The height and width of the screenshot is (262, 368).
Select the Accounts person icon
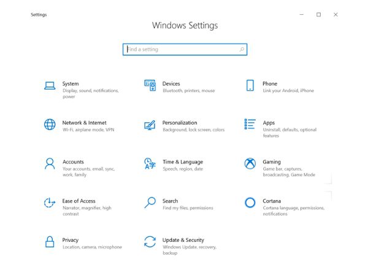tap(50, 164)
